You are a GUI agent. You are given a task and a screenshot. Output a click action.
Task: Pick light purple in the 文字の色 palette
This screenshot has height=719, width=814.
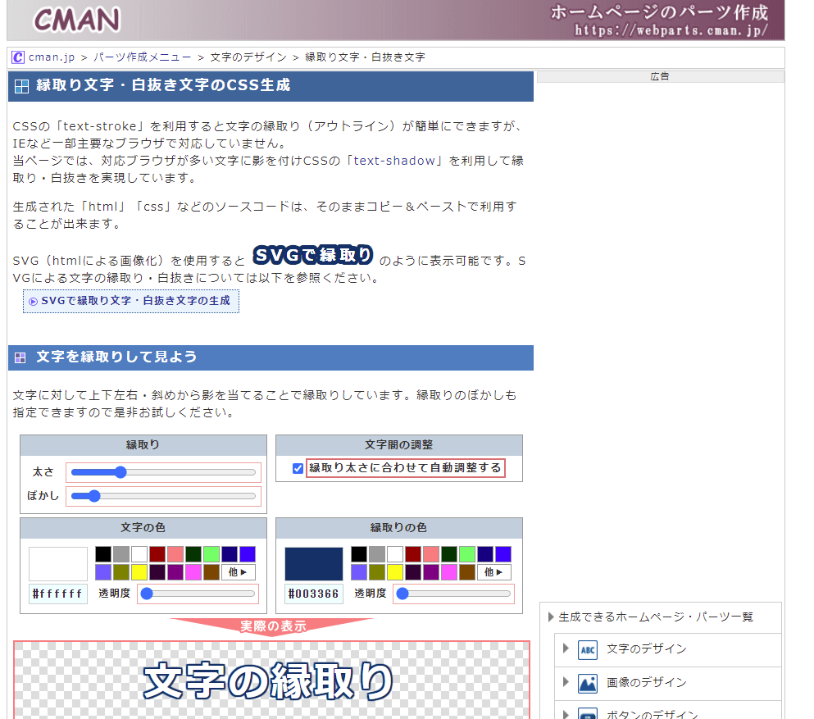(103, 572)
